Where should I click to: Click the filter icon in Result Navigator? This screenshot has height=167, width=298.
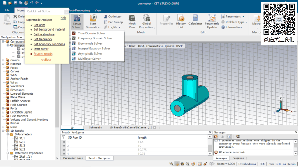click(63, 137)
